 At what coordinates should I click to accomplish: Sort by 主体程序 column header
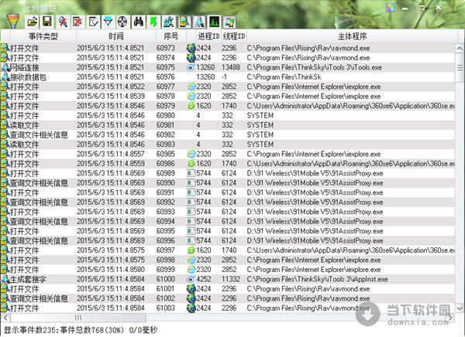[352, 36]
